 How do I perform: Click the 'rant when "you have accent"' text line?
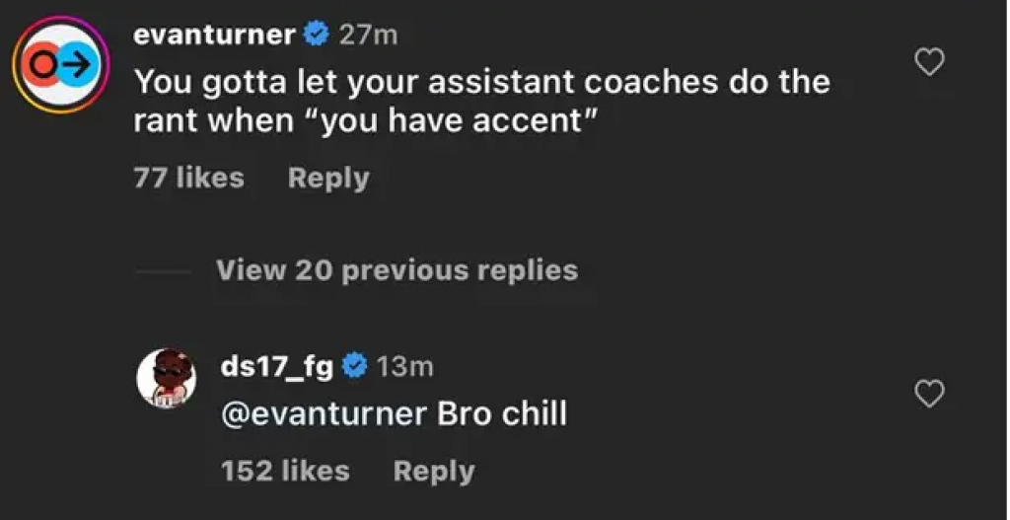point(367,120)
